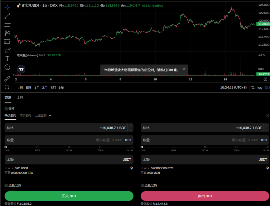Focus the sell-side 金额 USDT input
270x206 pixels.
(205, 160)
